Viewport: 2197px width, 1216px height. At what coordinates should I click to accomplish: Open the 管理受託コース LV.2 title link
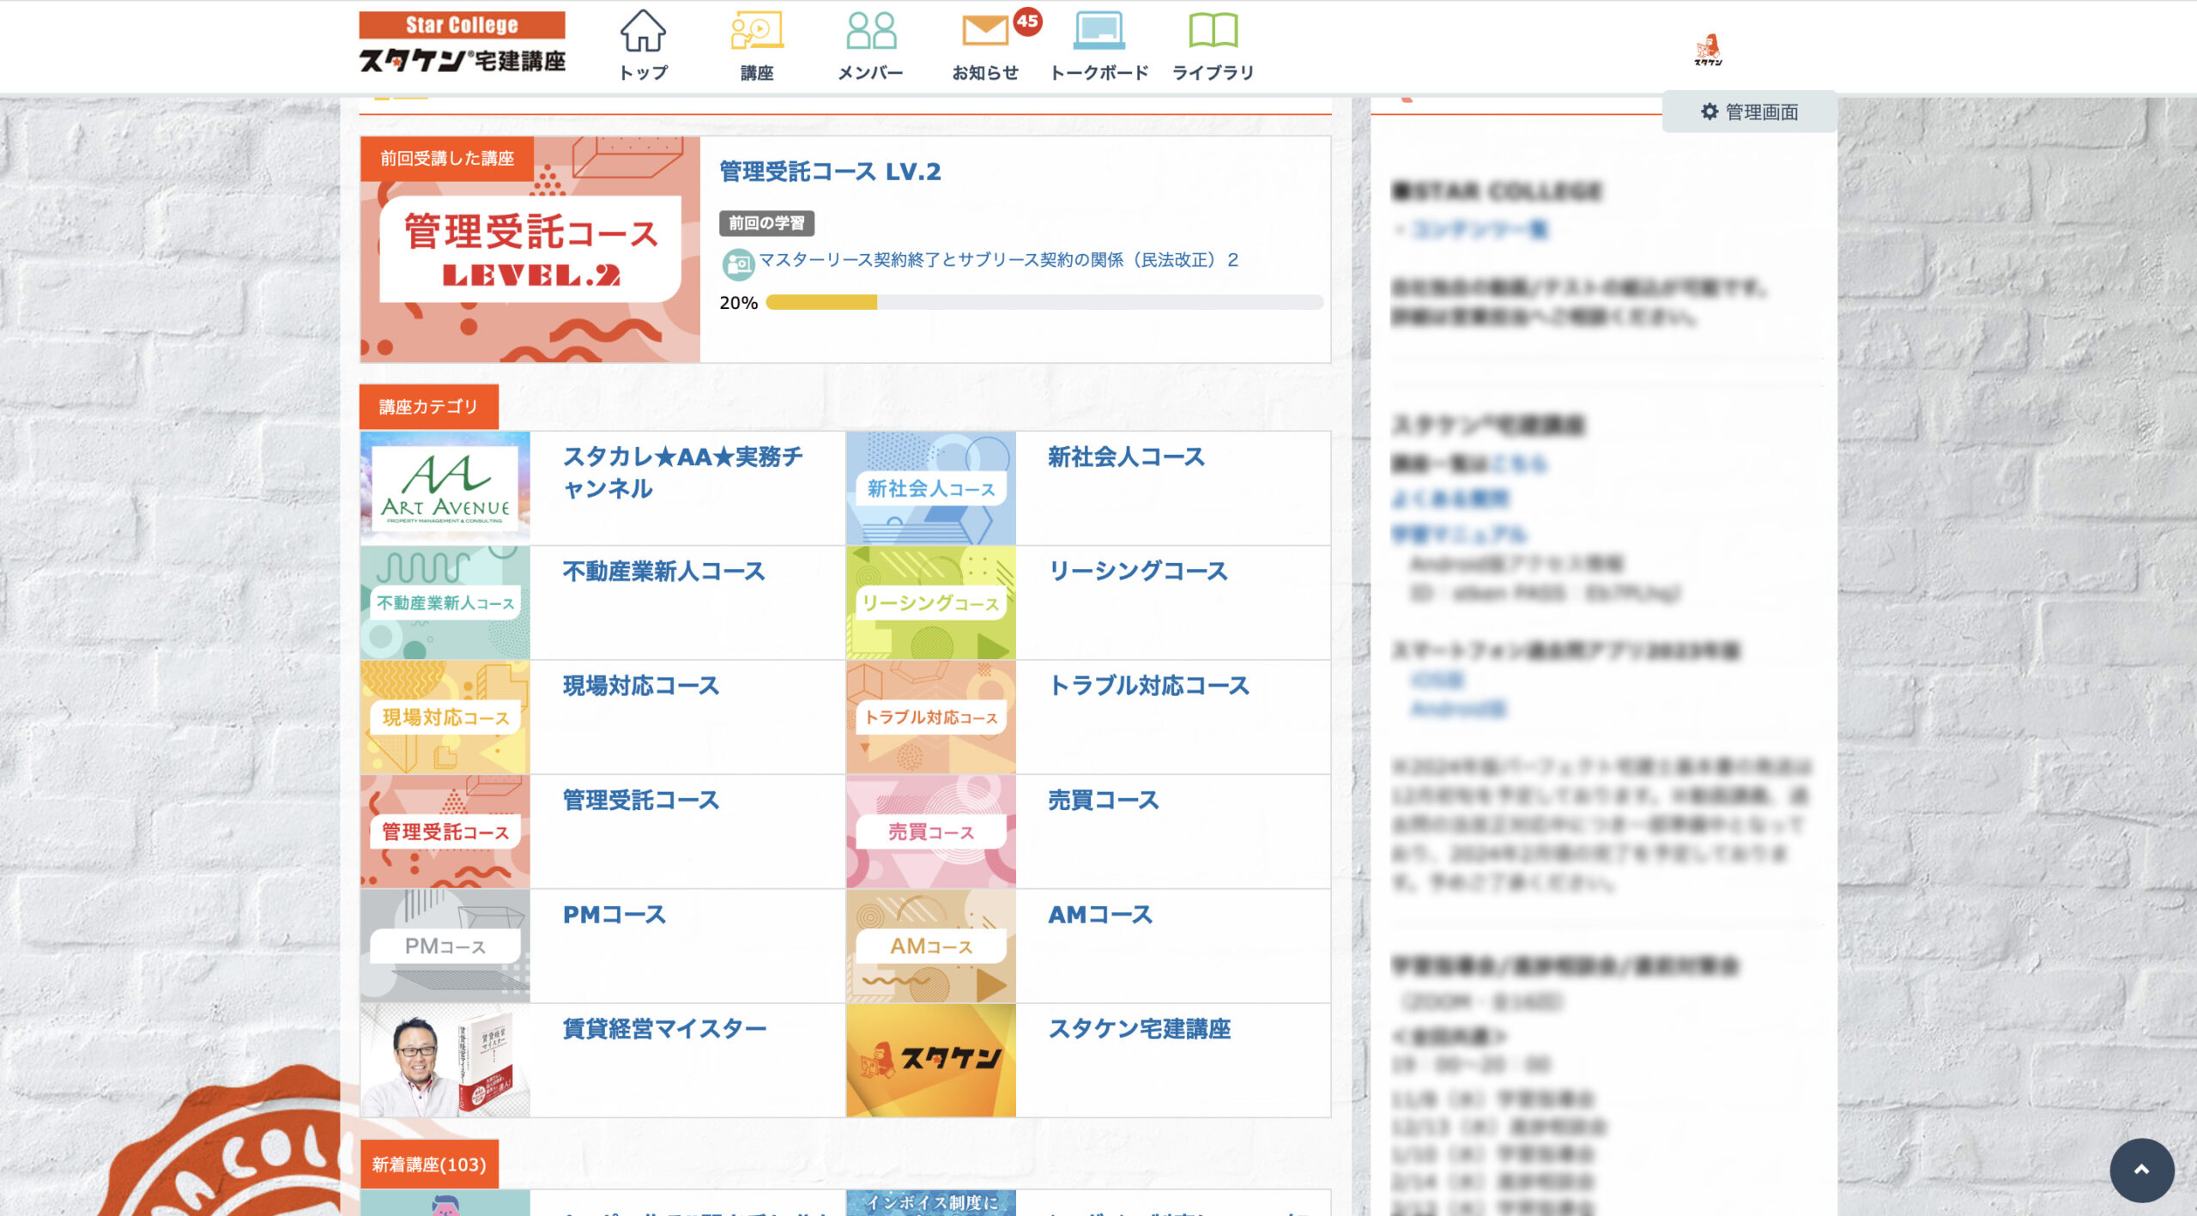pyautogui.click(x=830, y=172)
